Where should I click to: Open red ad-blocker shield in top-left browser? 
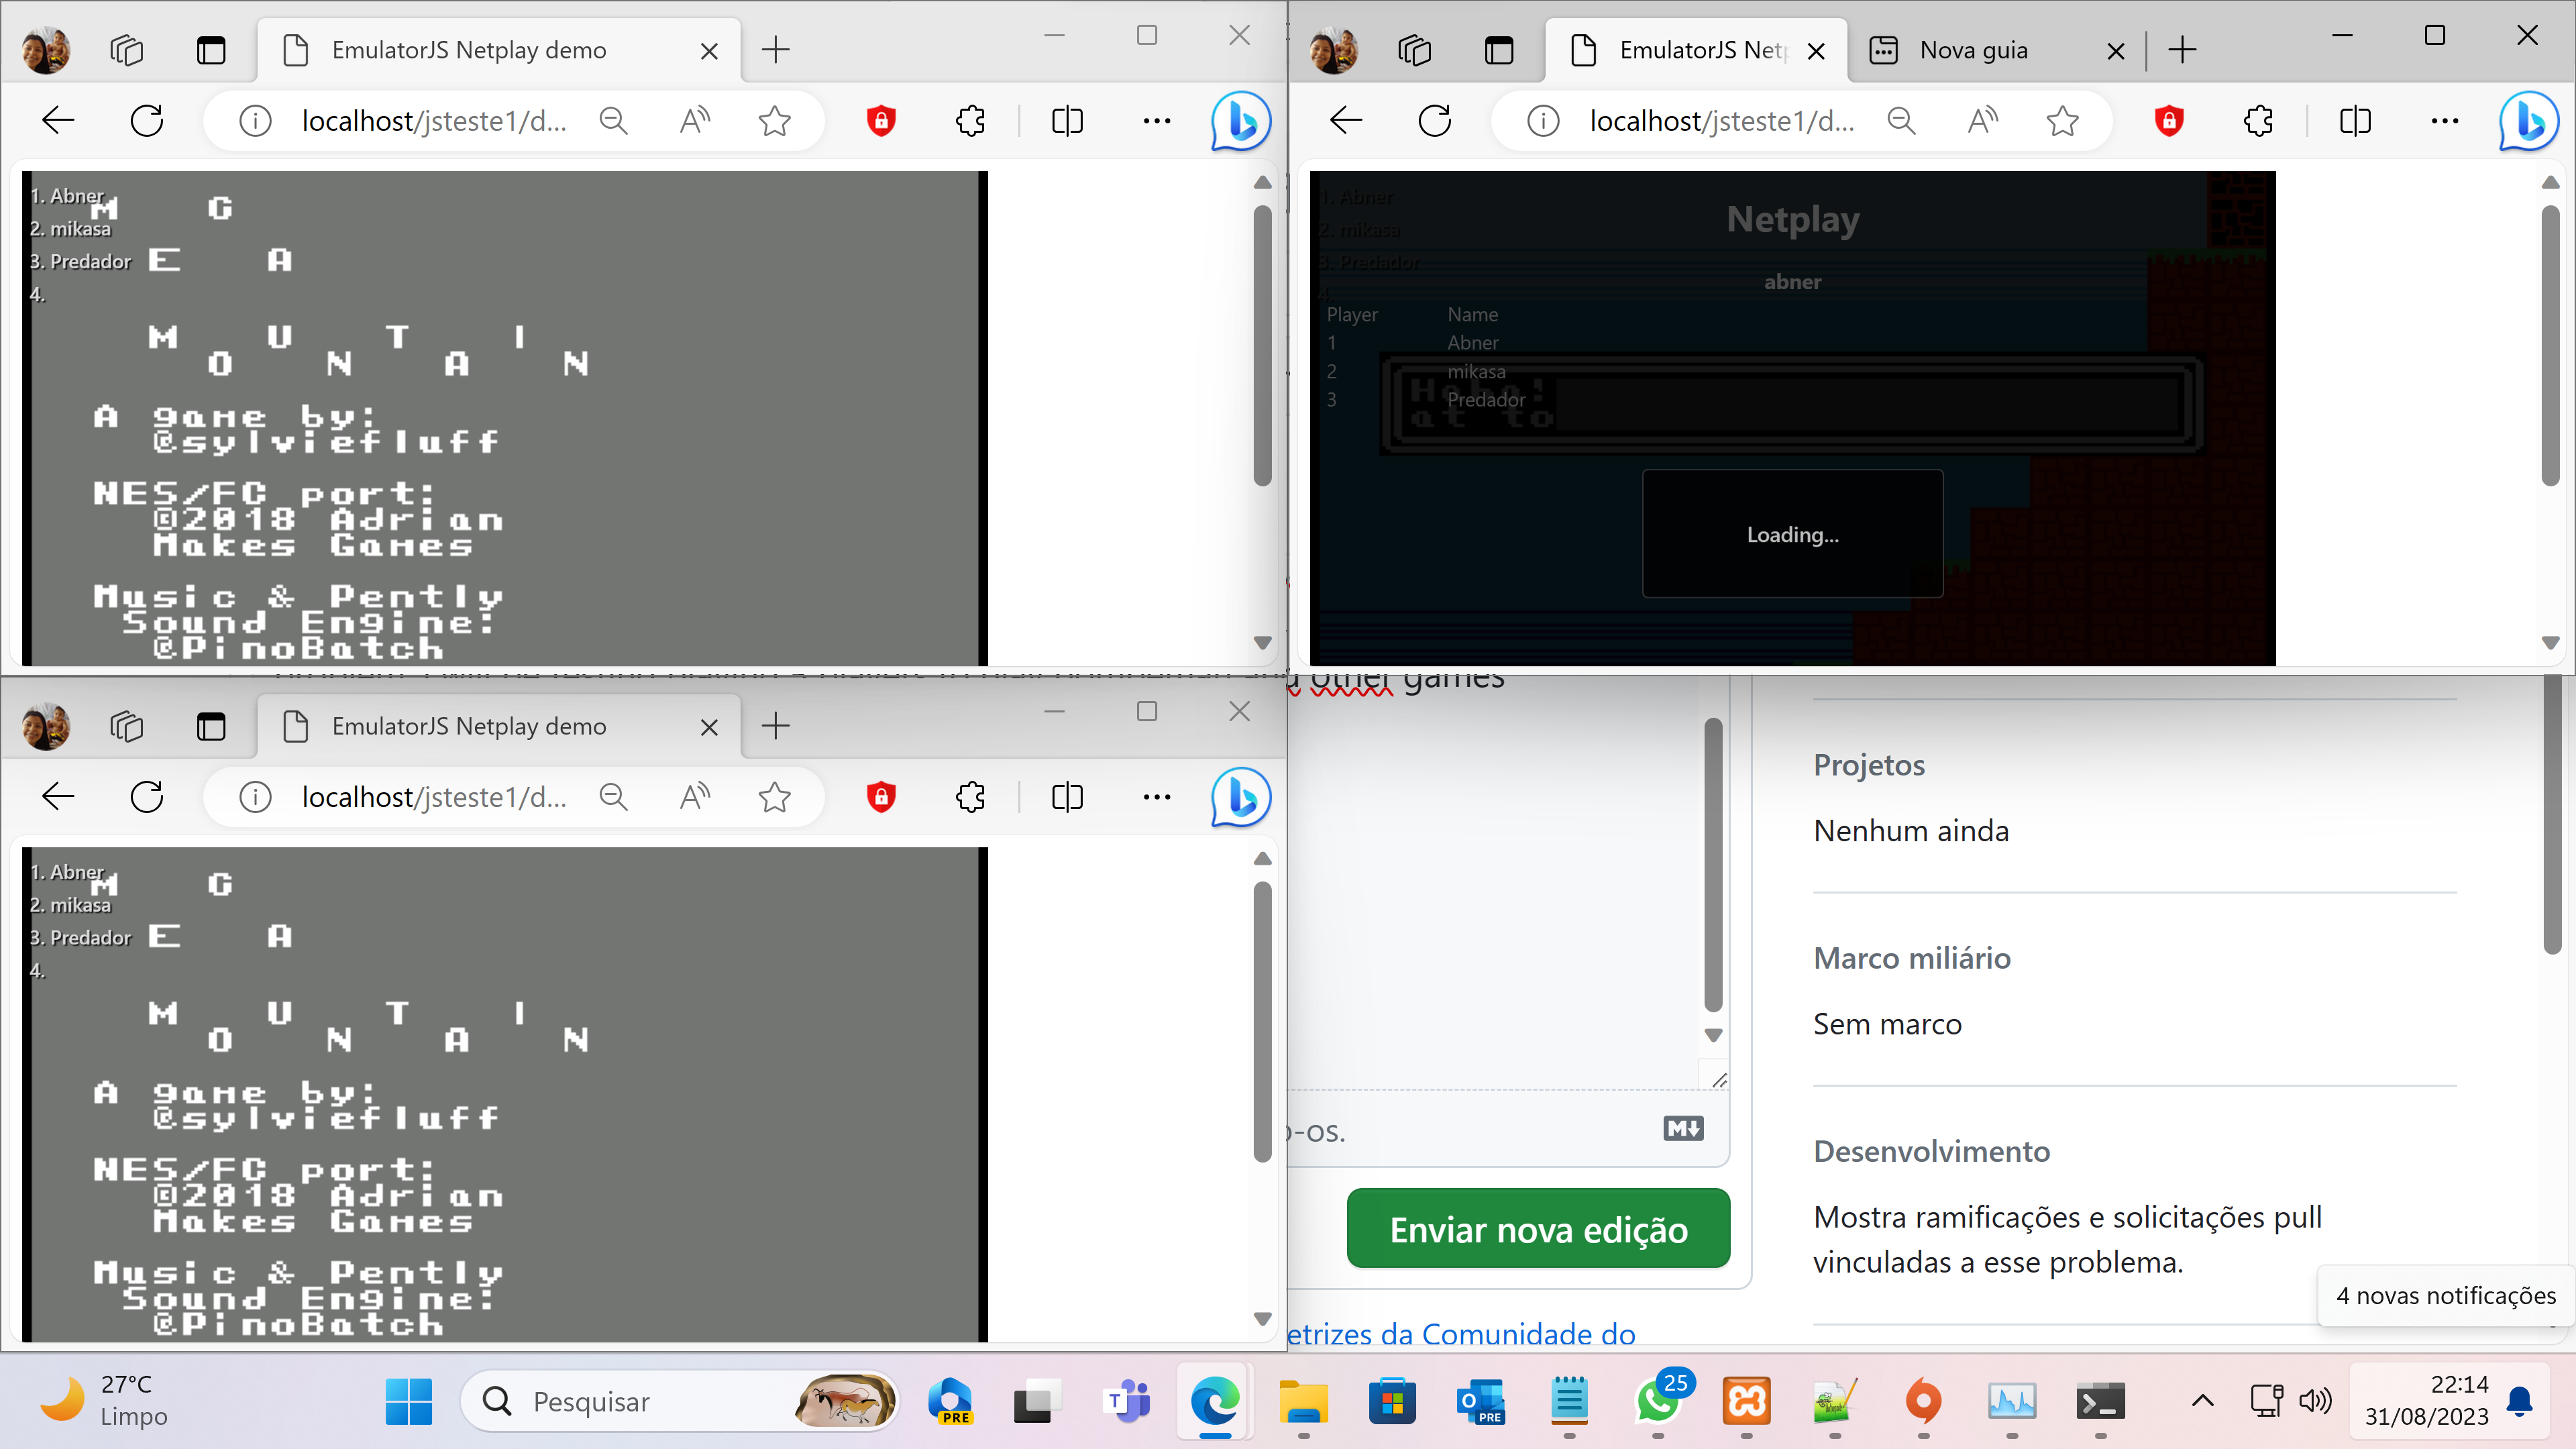(x=880, y=121)
